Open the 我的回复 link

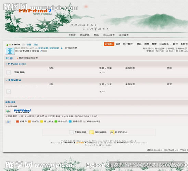click(54, 48)
